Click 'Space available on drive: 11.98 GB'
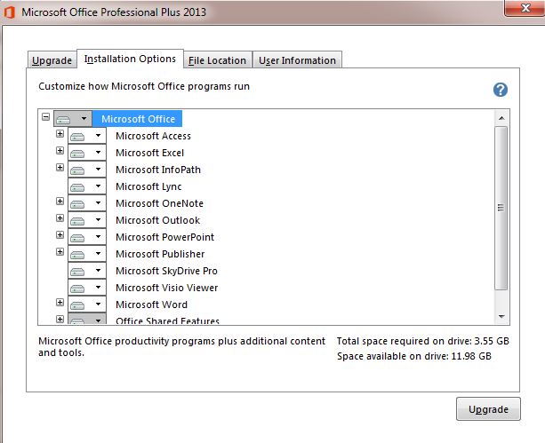The image size is (545, 443). 414,356
